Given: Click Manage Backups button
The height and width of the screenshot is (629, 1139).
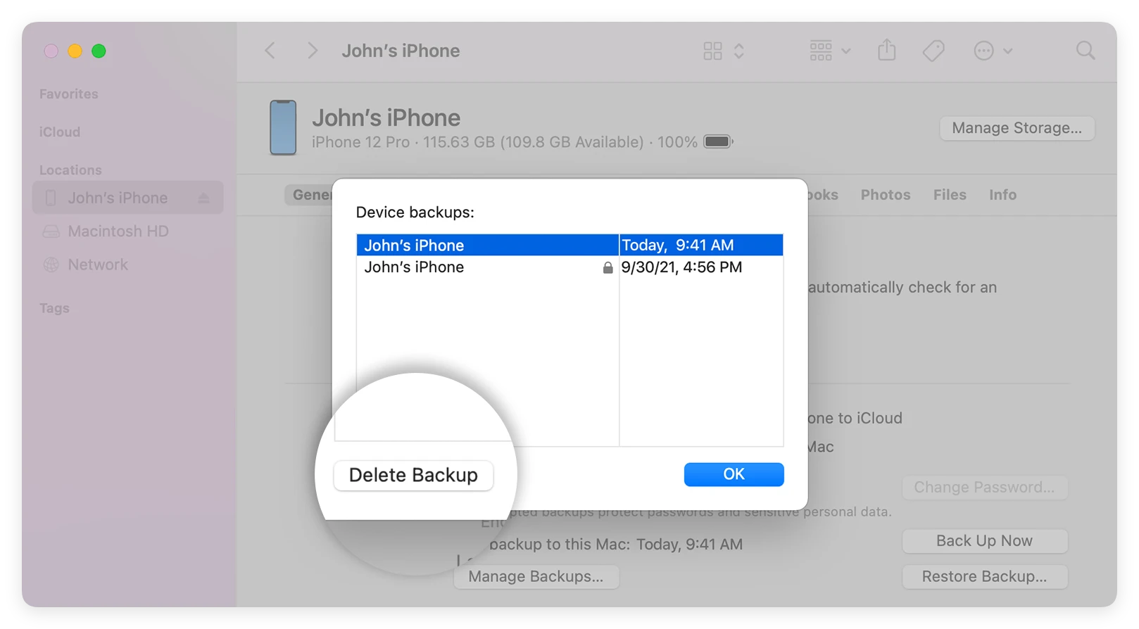Looking at the screenshot, I should click(536, 576).
